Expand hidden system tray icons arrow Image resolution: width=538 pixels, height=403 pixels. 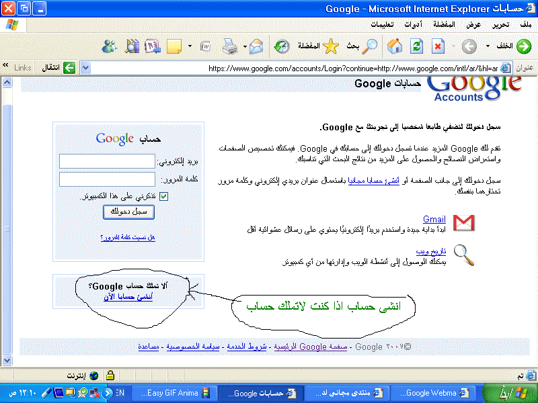[108, 393]
